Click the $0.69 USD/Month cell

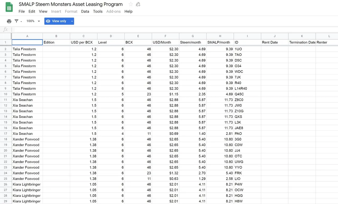(x=165, y=134)
